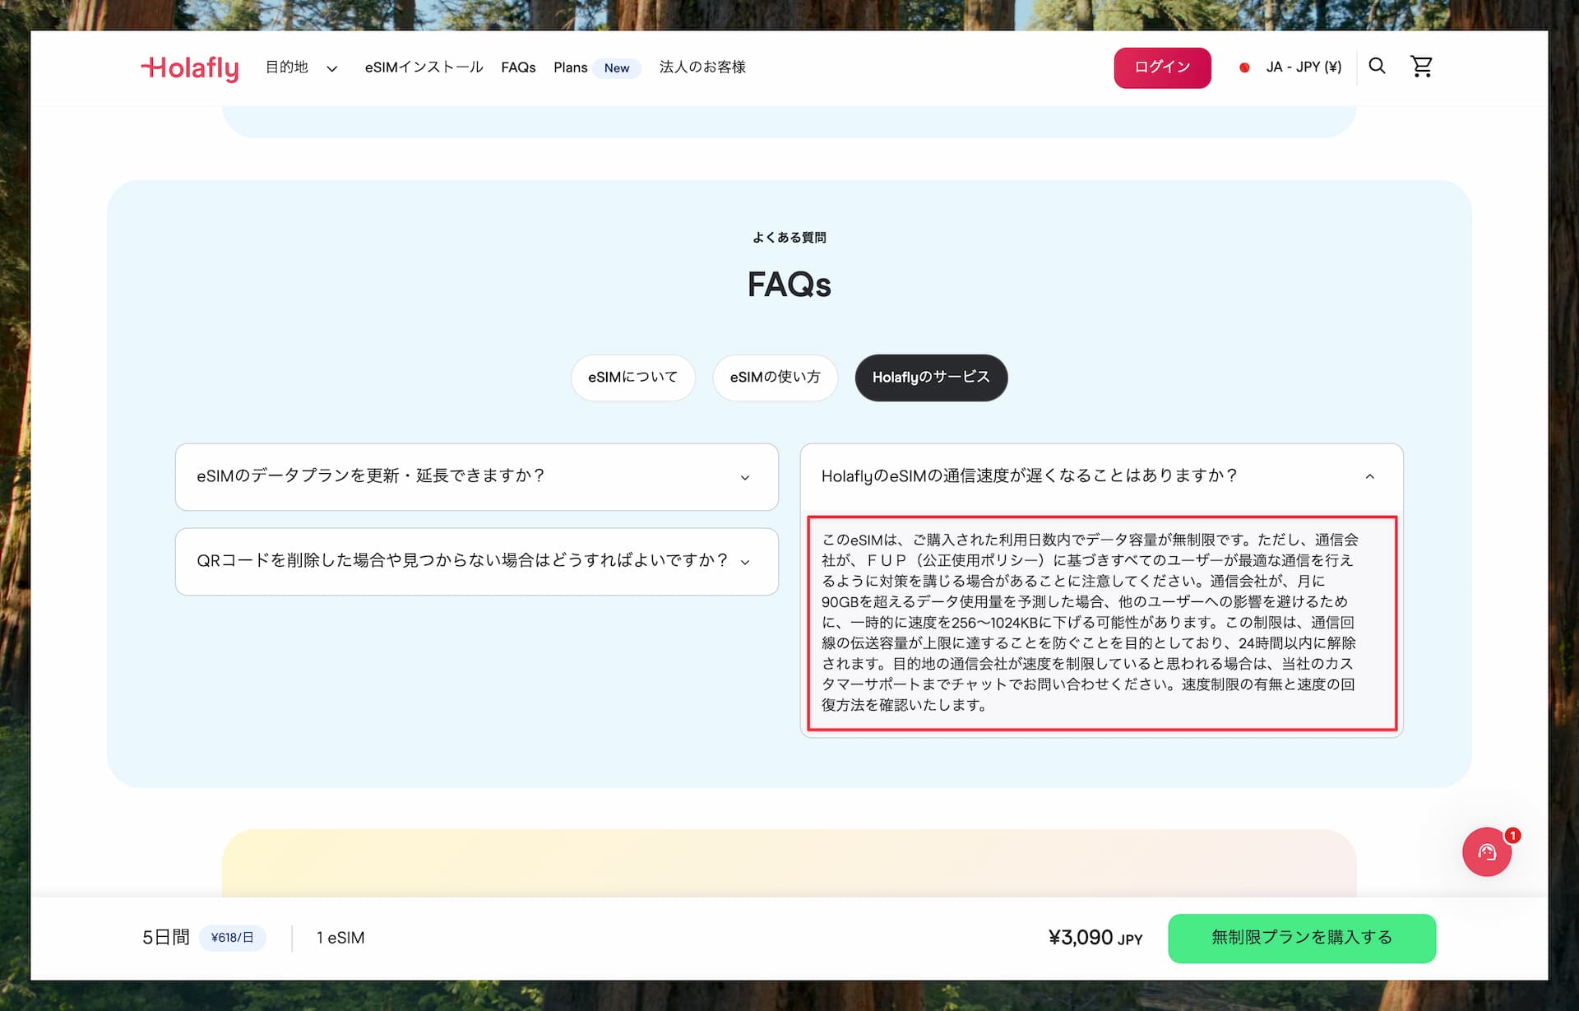Click the ログイン login button
Viewport: 1579px width, 1011px height.
pyautogui.click(x=1162, y=67)
